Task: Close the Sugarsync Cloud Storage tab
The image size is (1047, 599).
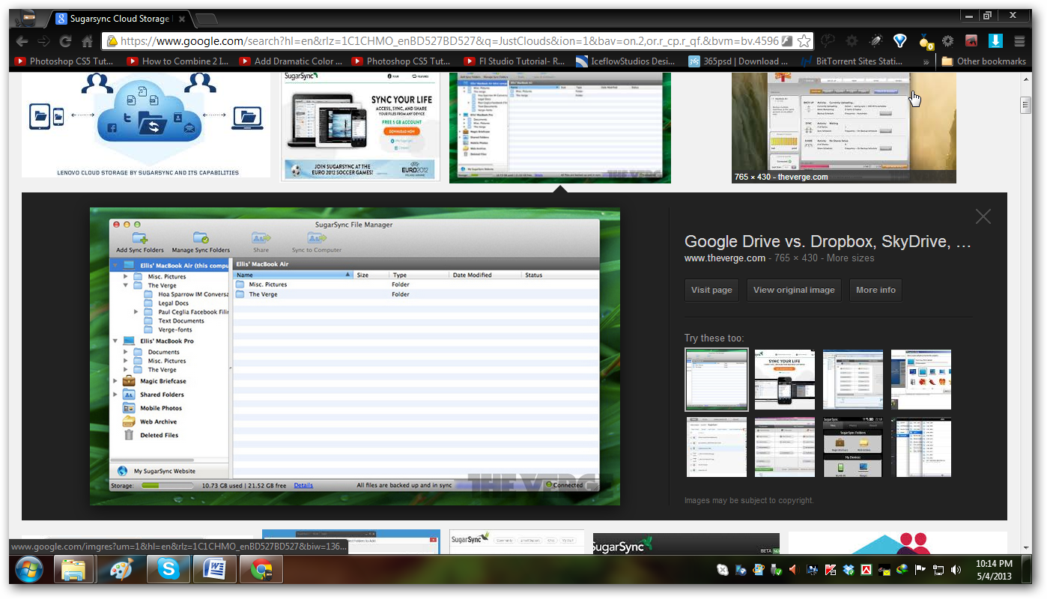Action: coord(182,19)
